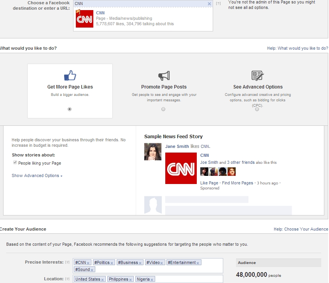Remove the United States location tag

click(102, 280)
